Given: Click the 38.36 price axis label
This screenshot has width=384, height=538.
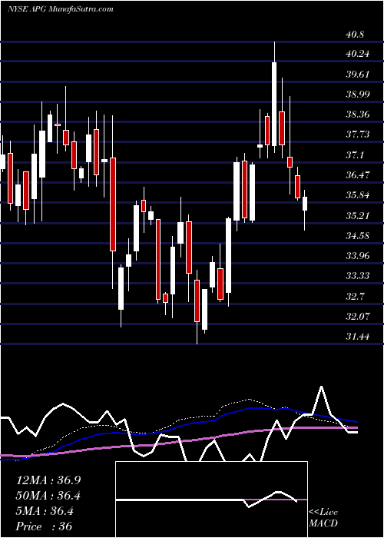Looking at the screenshot, I should pos(357,115).
